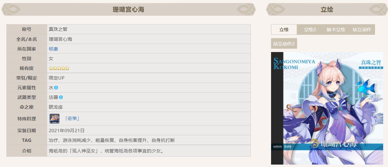Open the 「奇策」 dish link
The image size is (388, 167).
click(x=72, y=119)
